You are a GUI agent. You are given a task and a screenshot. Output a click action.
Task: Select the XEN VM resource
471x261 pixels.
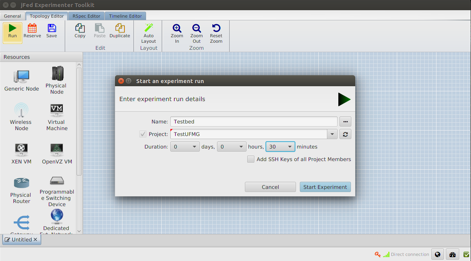click(21, 153)
